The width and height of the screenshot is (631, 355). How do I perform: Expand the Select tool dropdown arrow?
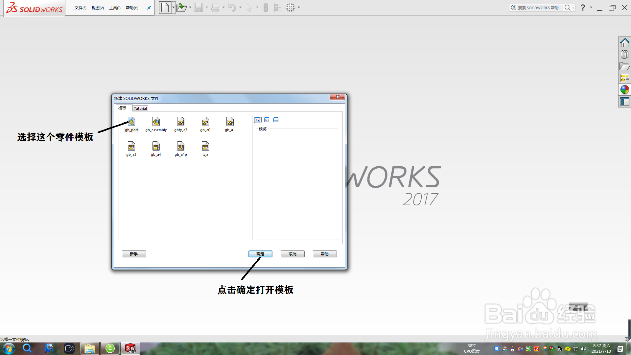point(257,7)
